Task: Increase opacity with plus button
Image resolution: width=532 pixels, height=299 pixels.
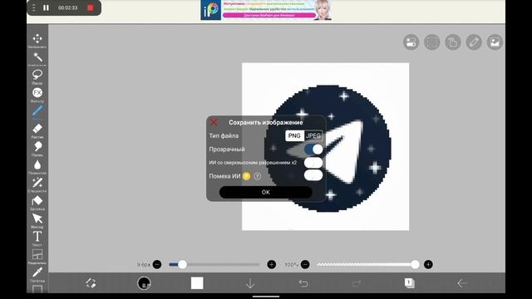Action: pyautogui.click(x=428, y=264)
